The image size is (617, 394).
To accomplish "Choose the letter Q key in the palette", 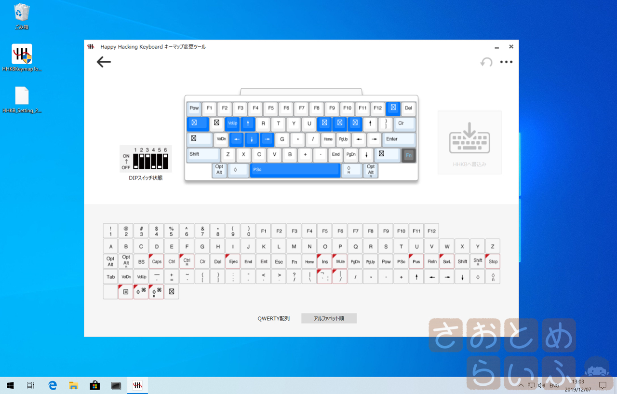I will click(x=355, y=246).
